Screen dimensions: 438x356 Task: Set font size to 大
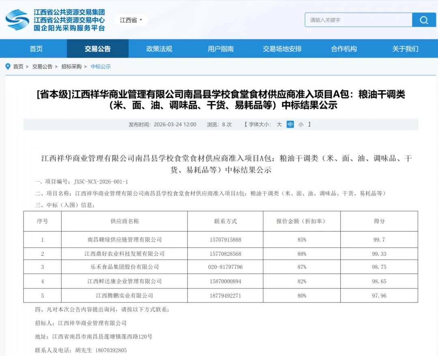point(279,124)
